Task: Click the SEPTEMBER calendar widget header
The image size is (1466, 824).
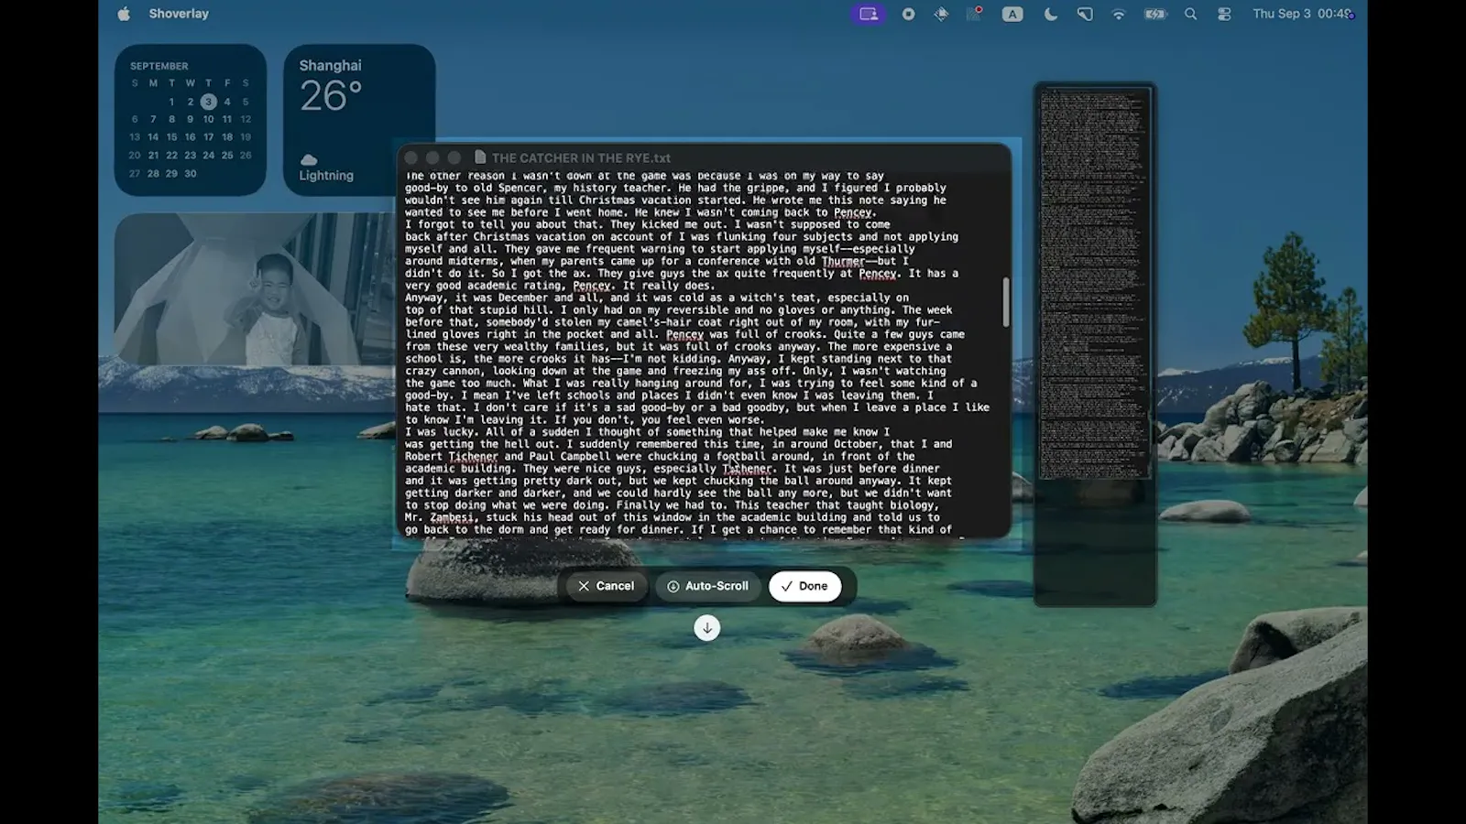Action: (x=159, y=66)
